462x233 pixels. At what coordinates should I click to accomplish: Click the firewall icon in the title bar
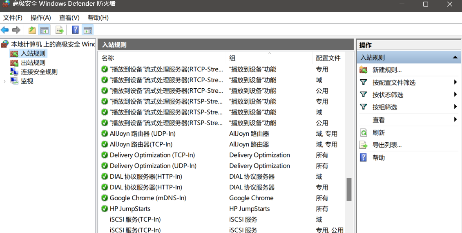pyautogui.click(x=6, y=4)
